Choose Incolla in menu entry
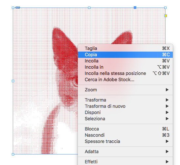The image size is (180, 165). (x=125, y=67)
